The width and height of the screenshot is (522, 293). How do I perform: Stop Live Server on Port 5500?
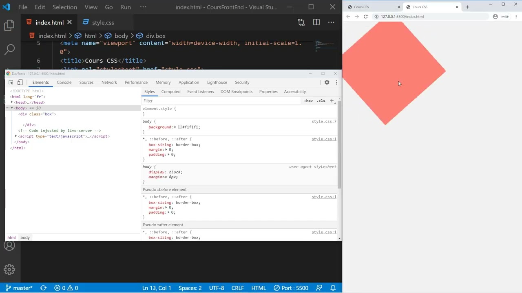(x=291, y=288)
